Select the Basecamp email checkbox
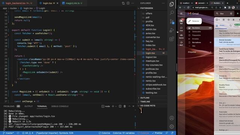 [x=217, y=31]
